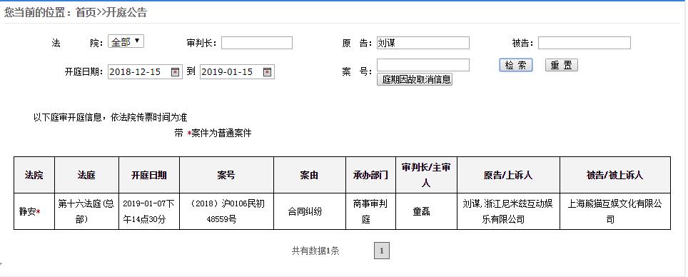The width and height of the screenshot is (688, 277).
Task: Select judge name 童磊
Action: 426,211
